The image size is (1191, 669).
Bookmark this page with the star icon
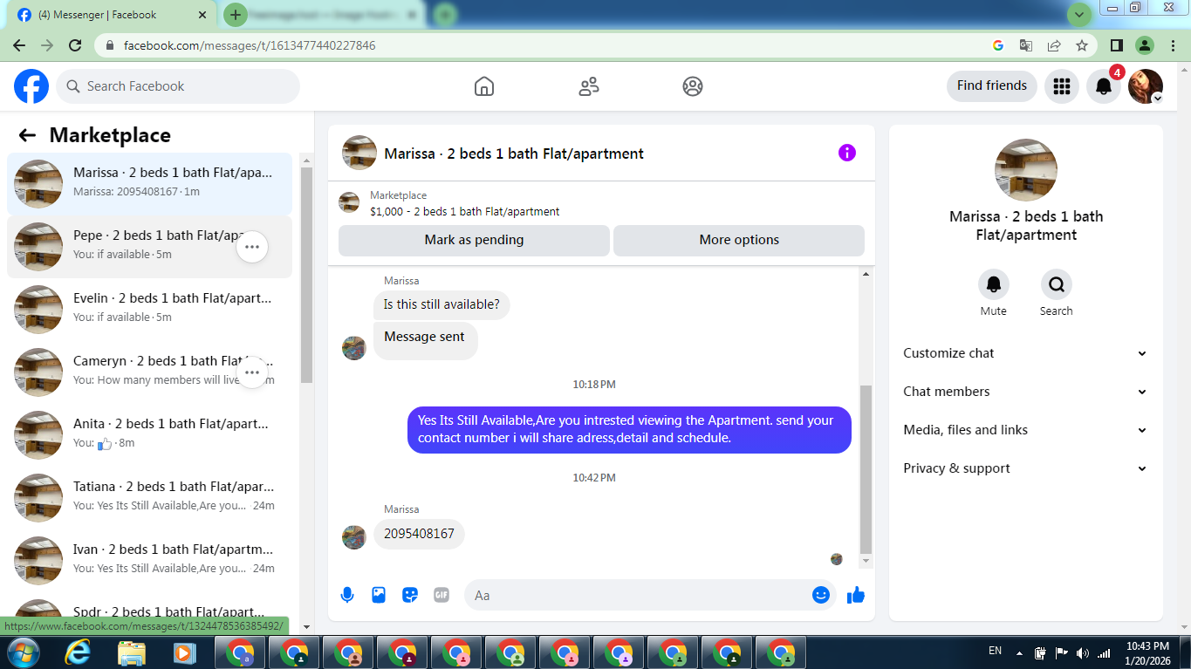click(1082, 45)
